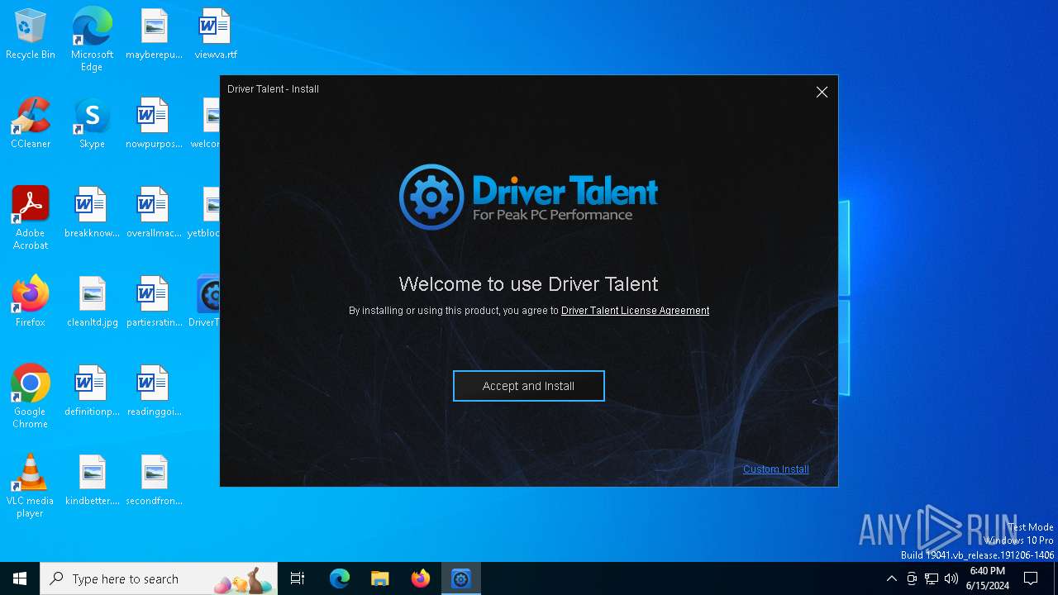Open Task View on the taskbar
Viewport: 1058px width, 595px height.
click(x=298, y=578)
